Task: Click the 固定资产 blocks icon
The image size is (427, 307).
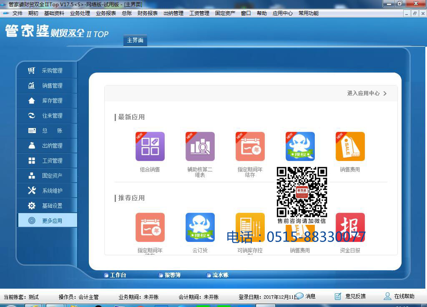Action: [x=32, y=176]
